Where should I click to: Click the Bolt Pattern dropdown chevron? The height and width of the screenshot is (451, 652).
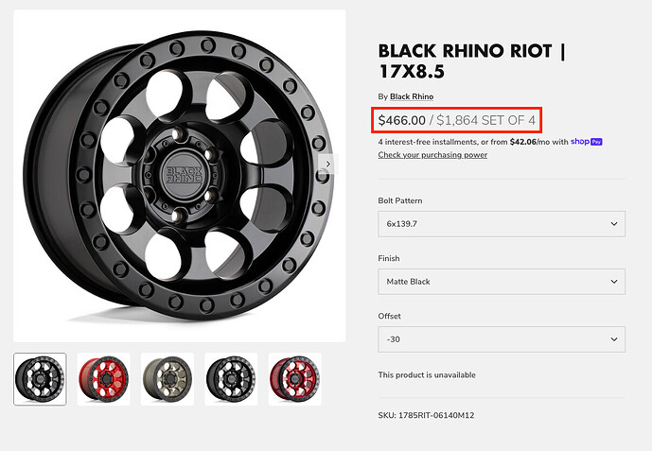614,224
